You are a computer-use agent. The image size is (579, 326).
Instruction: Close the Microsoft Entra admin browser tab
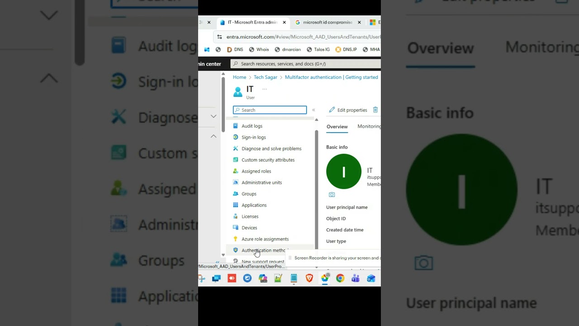click(284, 22)
